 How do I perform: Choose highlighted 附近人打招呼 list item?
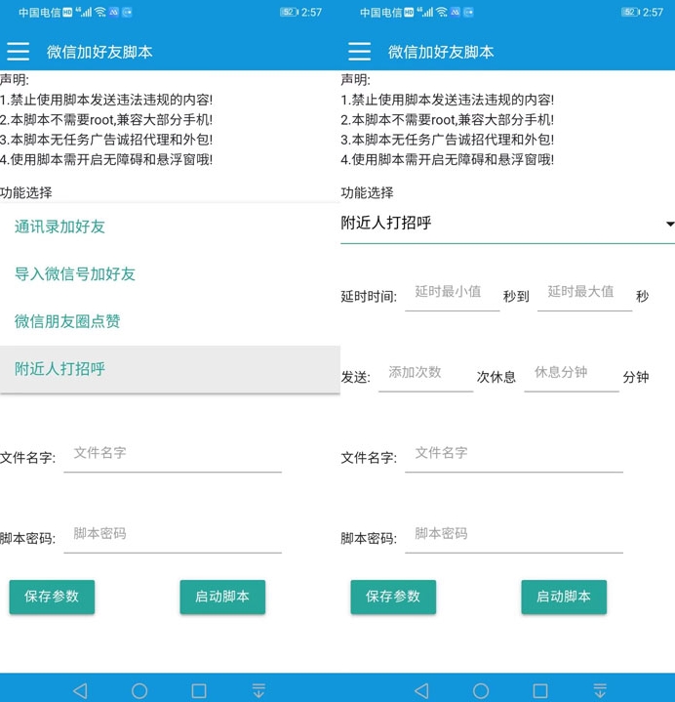pos(170,369)
